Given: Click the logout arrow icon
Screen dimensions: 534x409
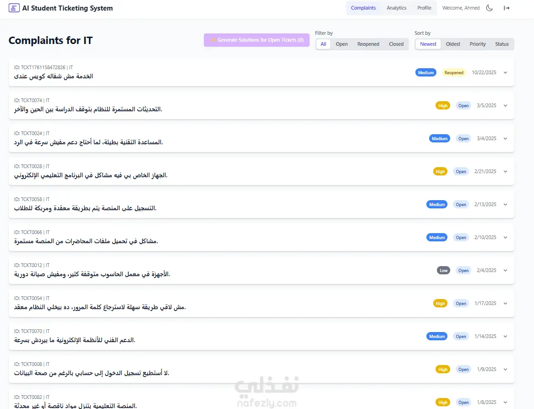Looking at the screenshot, I should click(x=507, y=8).
